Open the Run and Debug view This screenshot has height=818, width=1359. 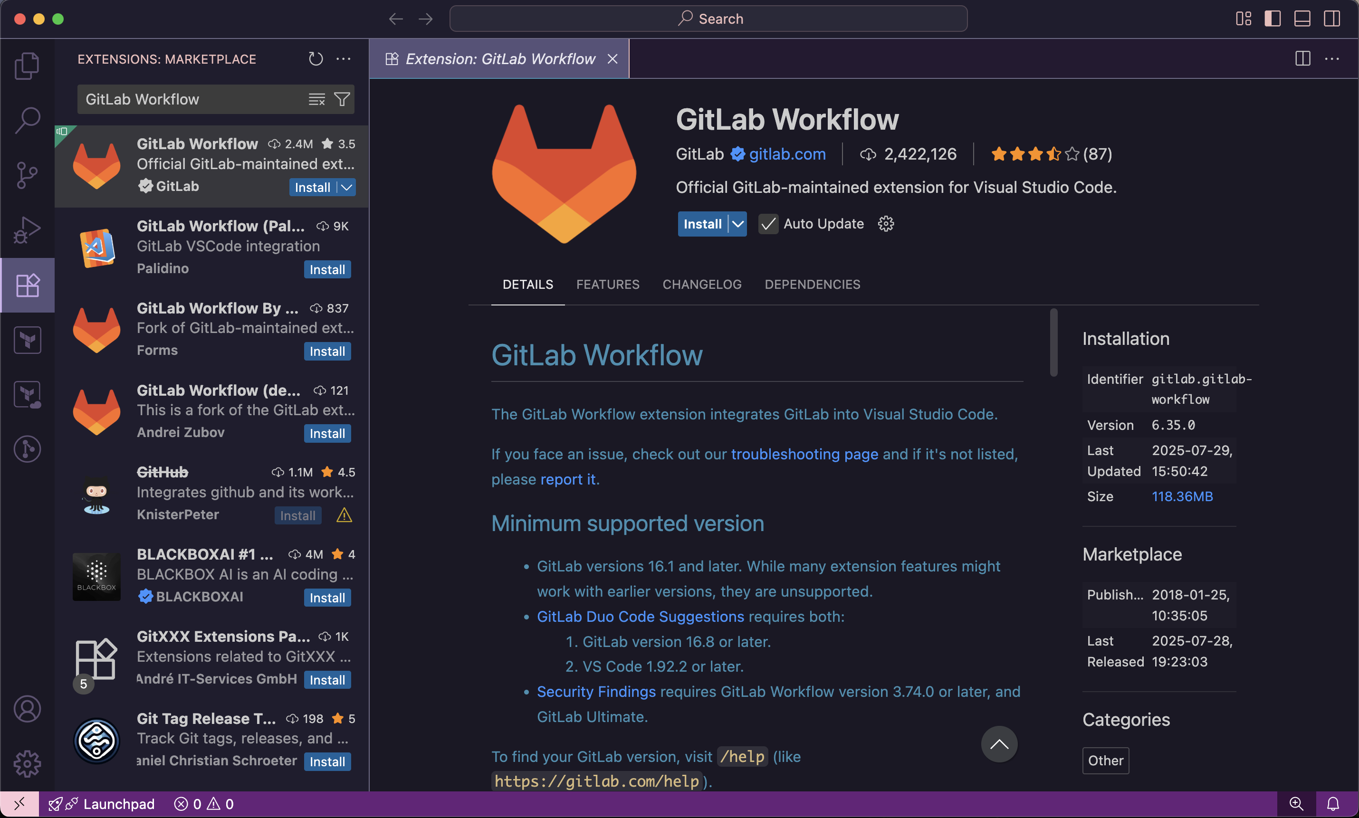[27, 229]
